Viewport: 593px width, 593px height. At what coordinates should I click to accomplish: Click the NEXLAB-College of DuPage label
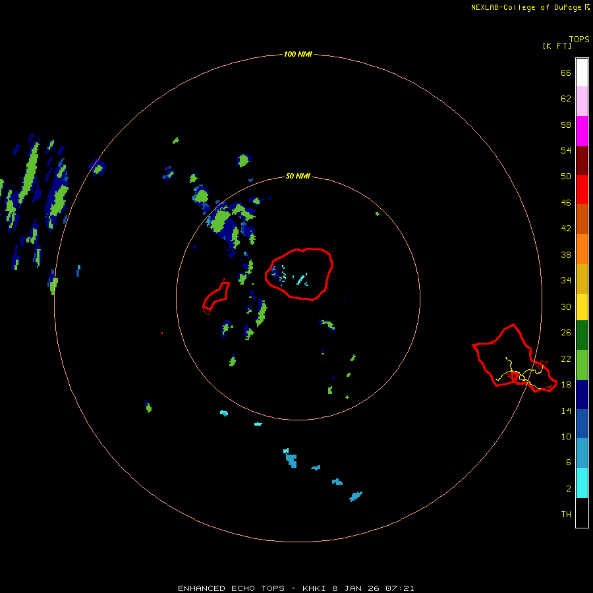point(526,7)
